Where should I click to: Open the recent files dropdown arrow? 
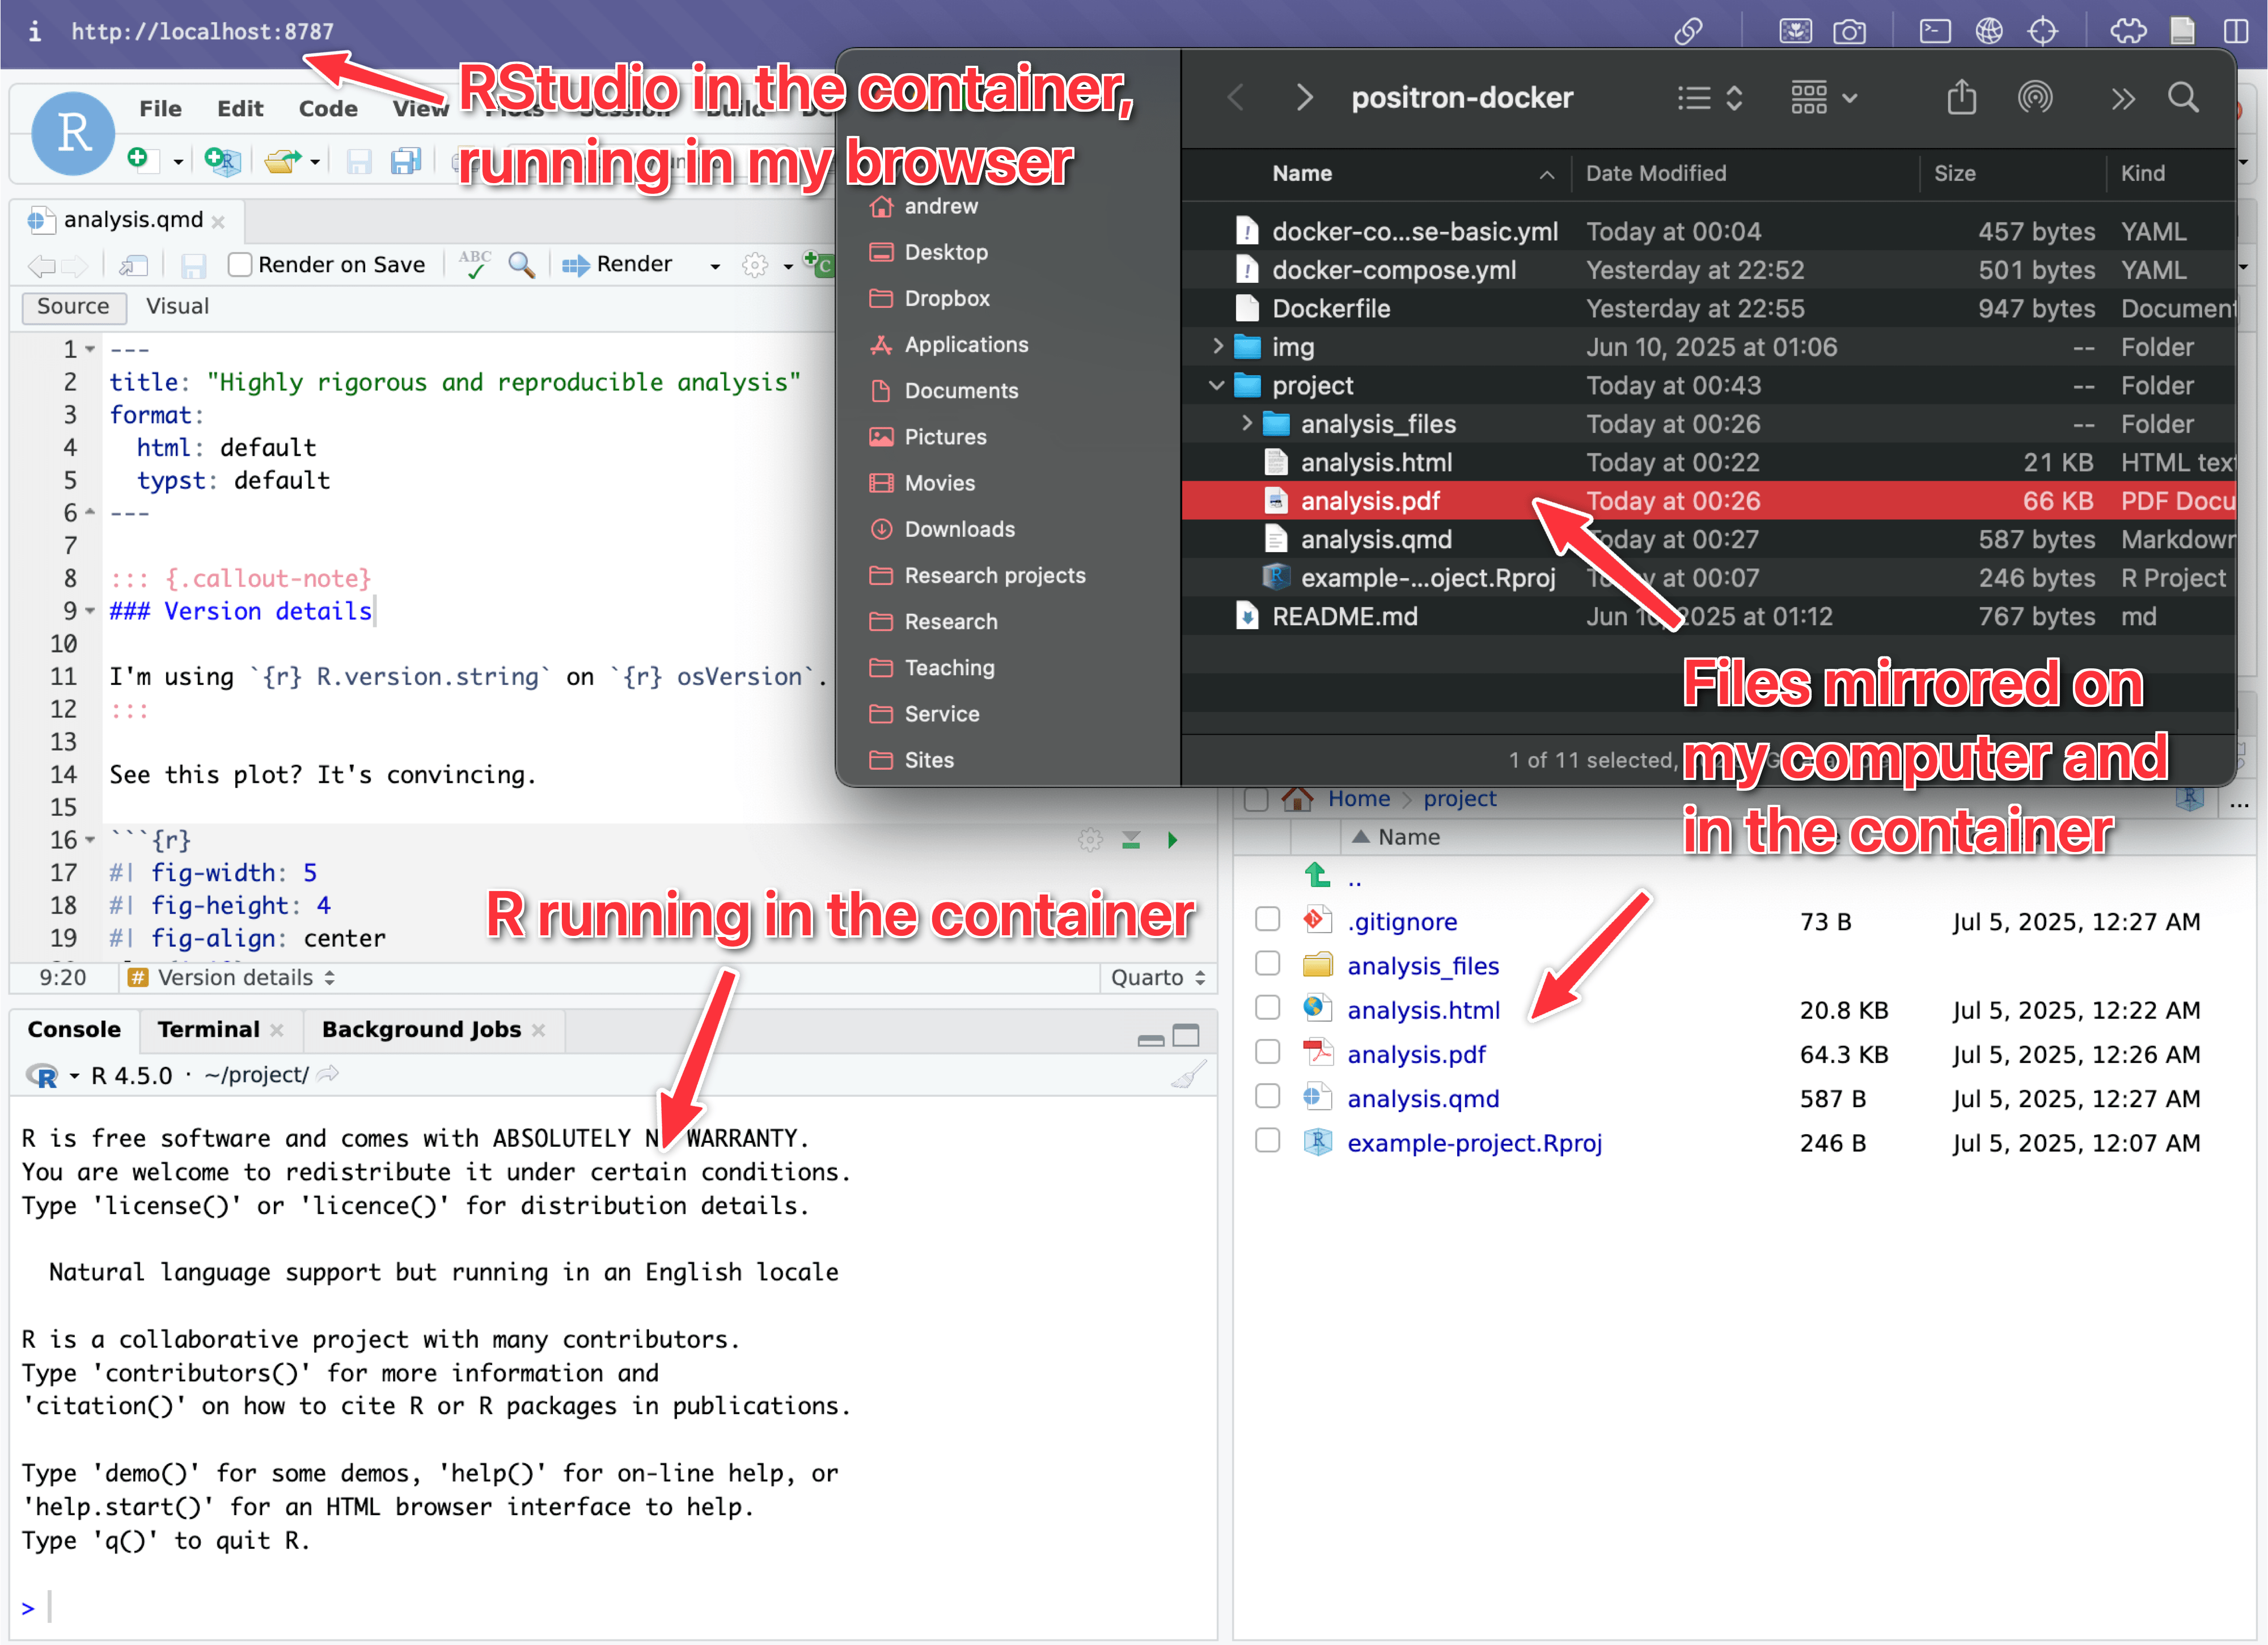point(315,161)
